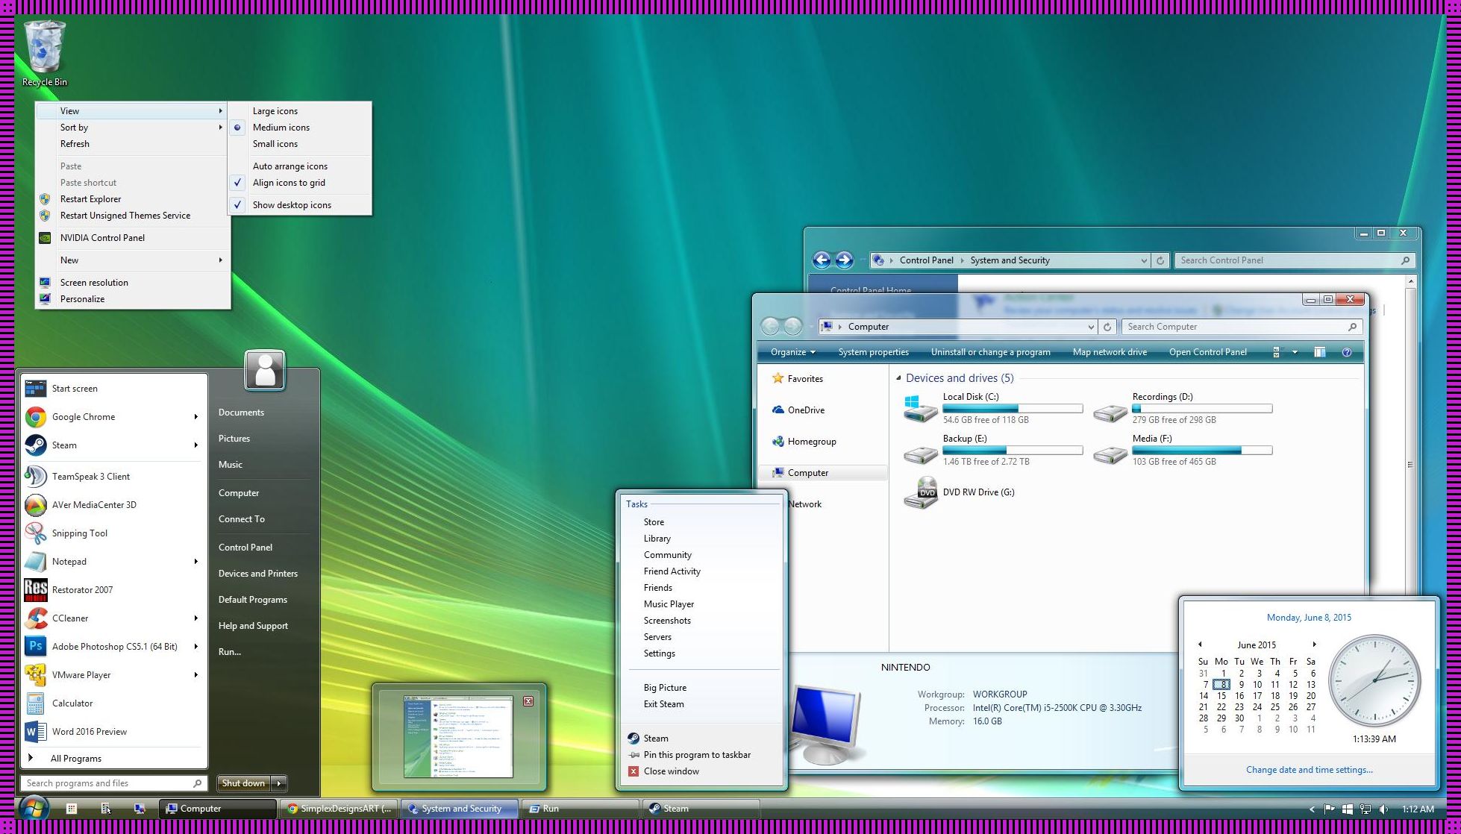Image resolution: width=1461 pixels, height=834 pixels.
Task: Toggle Show desktop icons
Action: point(300,205)
